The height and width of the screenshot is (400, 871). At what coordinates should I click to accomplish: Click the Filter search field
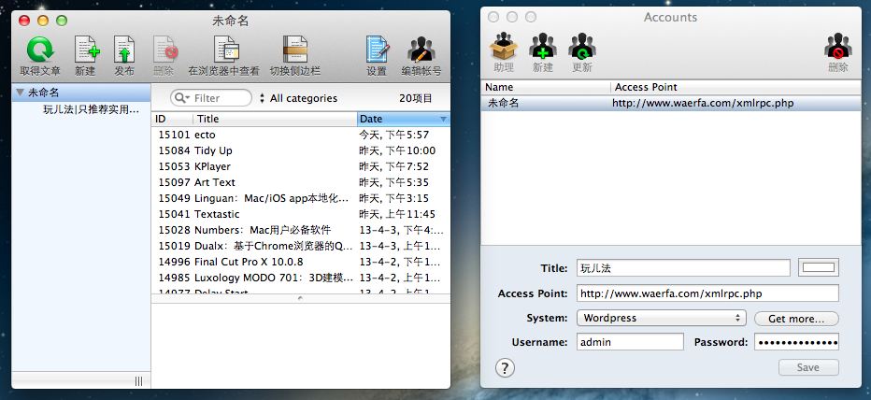[211, 98]
